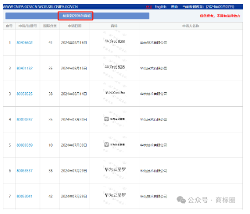This screenshot has height=214, width=250.
Task: Select the date 2024年08月14日 in row 3
Action: (74, 94)
